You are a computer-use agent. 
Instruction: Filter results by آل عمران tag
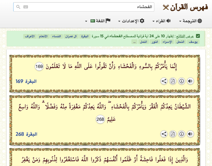pyautogui.click(x=71, y=36)
